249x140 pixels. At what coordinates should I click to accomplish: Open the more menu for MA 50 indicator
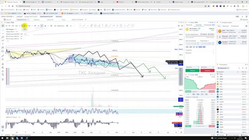pyautogui.click(x=21, y=38)
